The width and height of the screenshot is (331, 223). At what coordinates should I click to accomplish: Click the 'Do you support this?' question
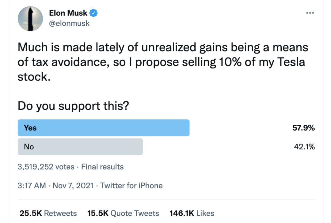click(73, 106)
